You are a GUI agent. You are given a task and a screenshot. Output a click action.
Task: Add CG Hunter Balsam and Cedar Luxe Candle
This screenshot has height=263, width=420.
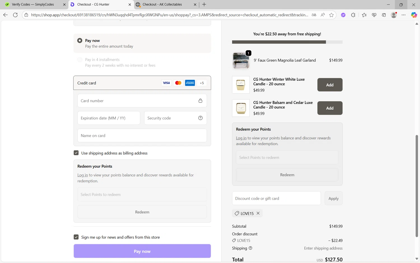coord(330,108)
